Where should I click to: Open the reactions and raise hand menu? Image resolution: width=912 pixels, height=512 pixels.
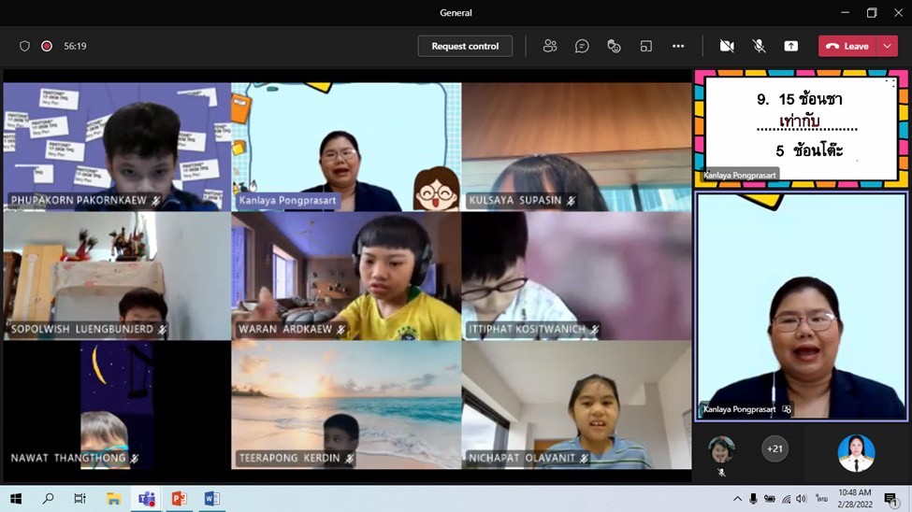[x=614, y=46]
